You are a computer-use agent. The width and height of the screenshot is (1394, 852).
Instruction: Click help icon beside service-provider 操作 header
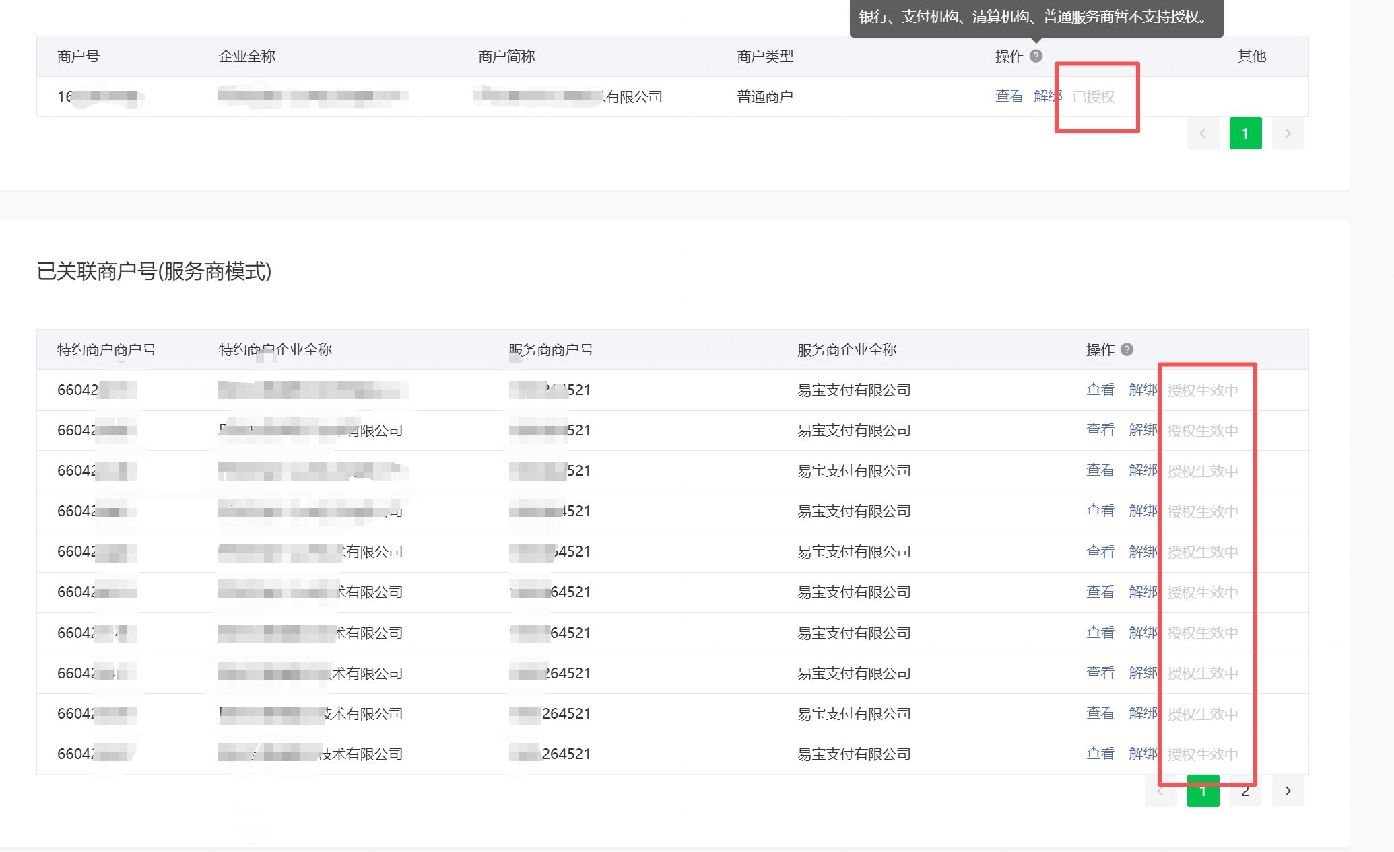click(x=1127, y=349)
